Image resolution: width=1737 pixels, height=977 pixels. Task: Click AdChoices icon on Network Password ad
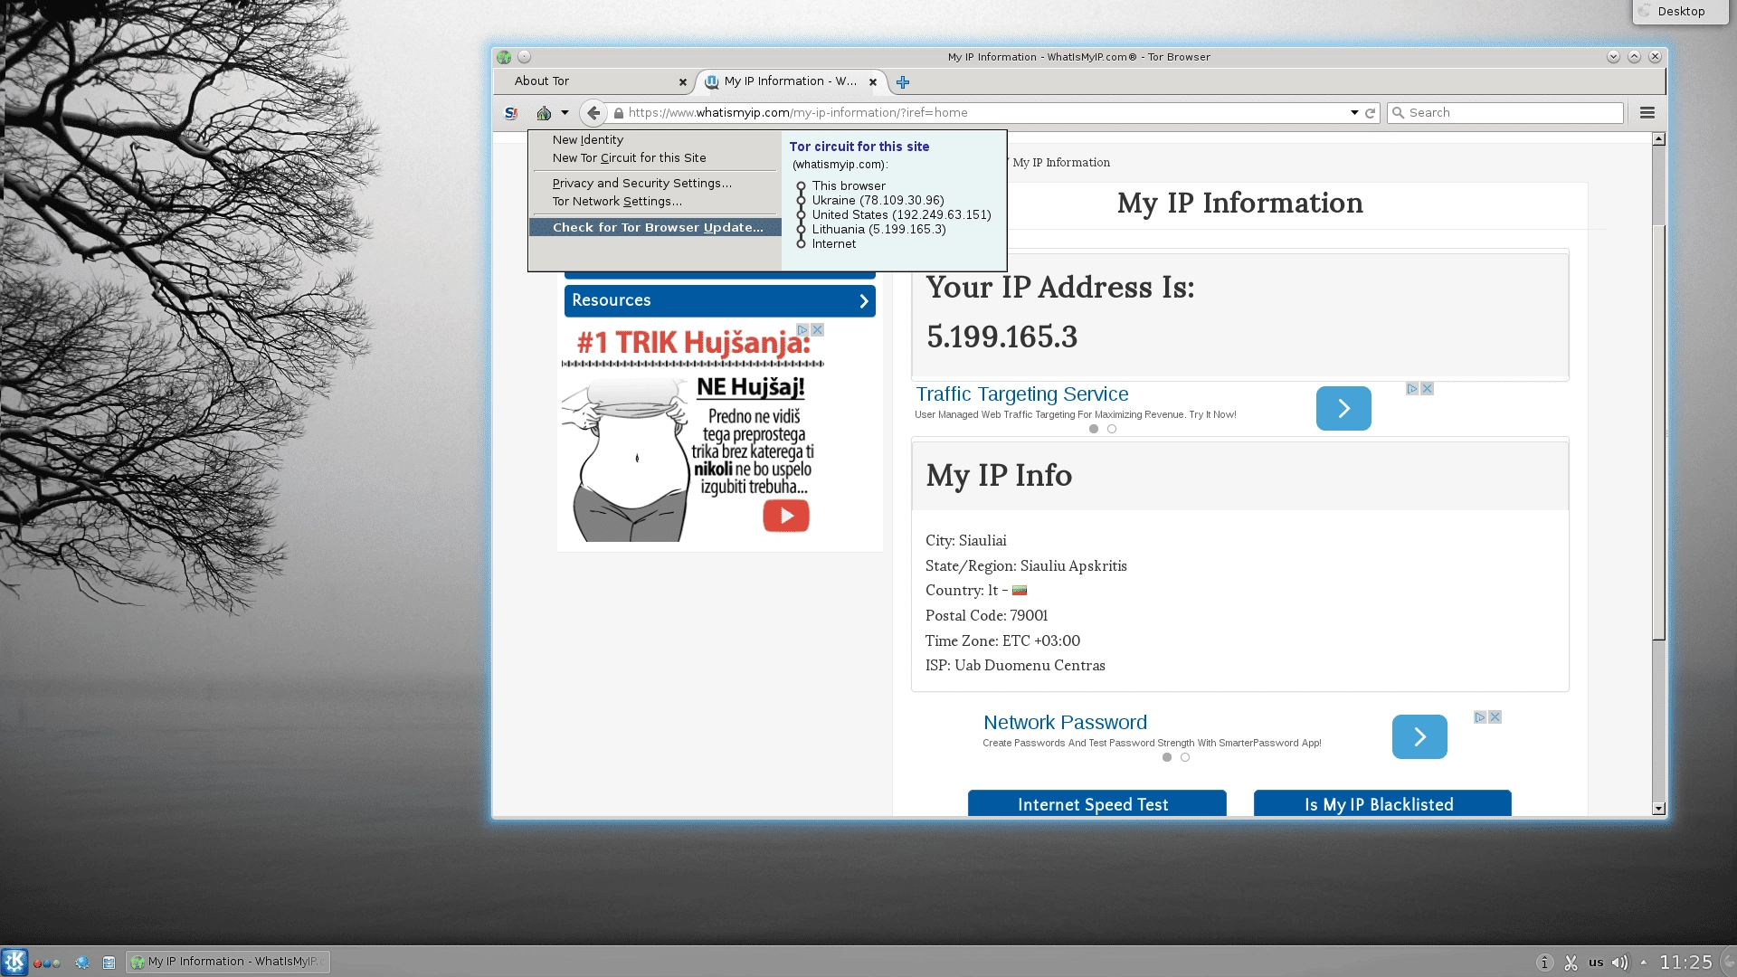tap(1480, 717)
